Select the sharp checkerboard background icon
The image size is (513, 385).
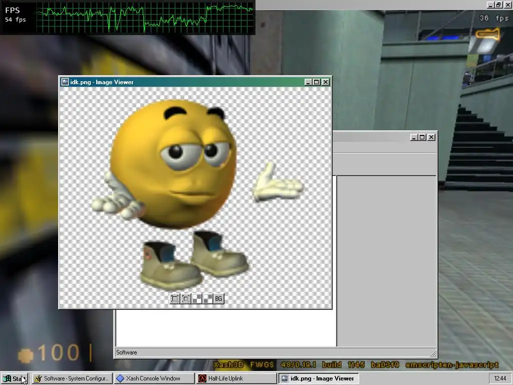(x=197, y=299)
